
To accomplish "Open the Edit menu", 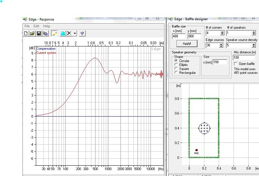I will tap(36, 26).
